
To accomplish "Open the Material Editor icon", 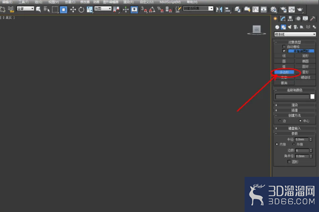I will click(x=274, y=9).
